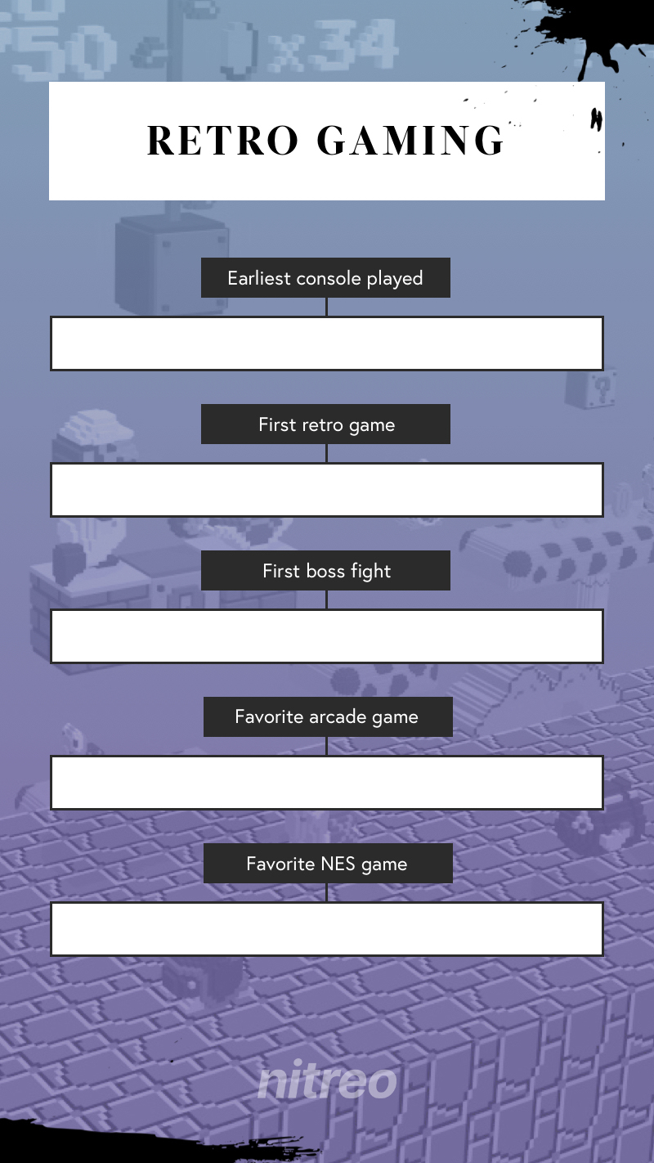Select the 'Favorite NES game' label
The image size is (654, 1163).
pos(327,864)
